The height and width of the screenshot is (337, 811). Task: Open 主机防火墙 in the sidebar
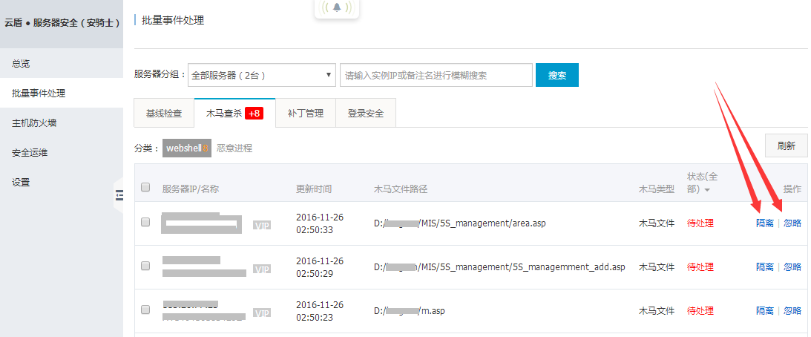coord(34,122)
